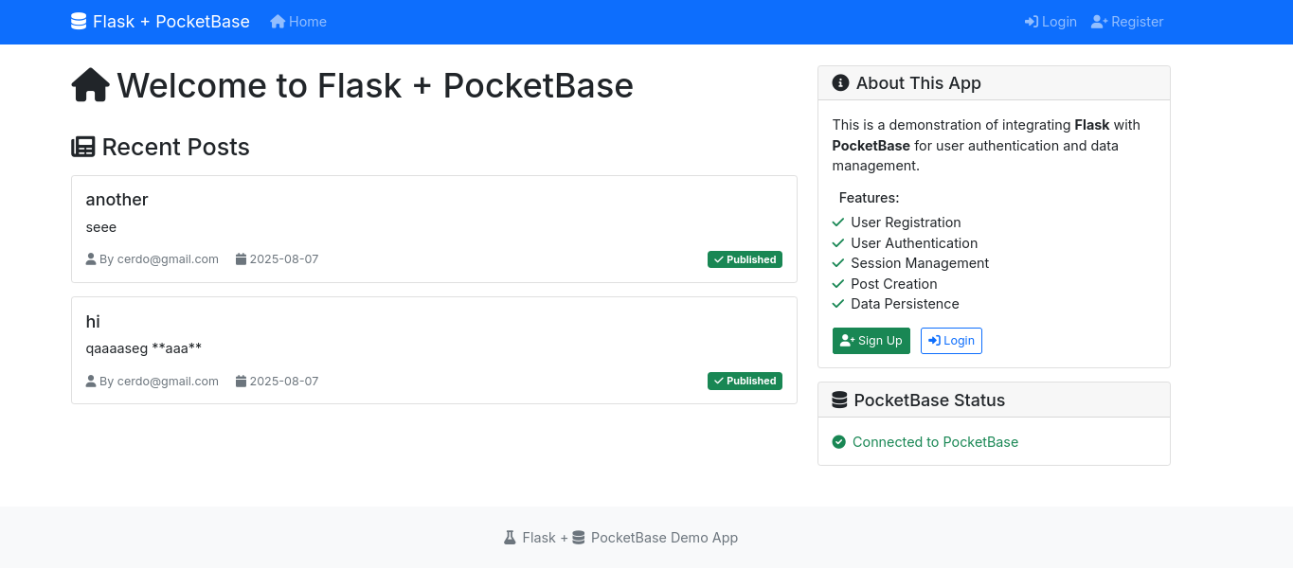This screenshot has height=587, width=1293.
Task: Click the User Authentication feature text
Action: (914, 243)
